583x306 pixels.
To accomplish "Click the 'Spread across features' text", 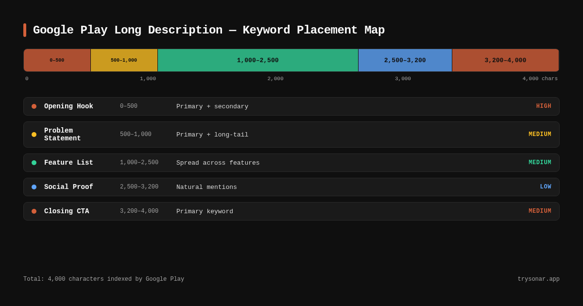I will (x=218, y=163).
